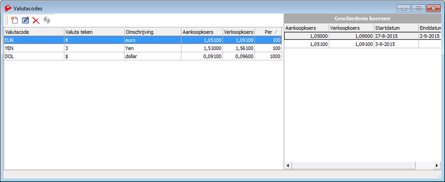Sort by the Valuta teken column header
The width and height of the screenshot is (445, 182).
coord(94,32)
